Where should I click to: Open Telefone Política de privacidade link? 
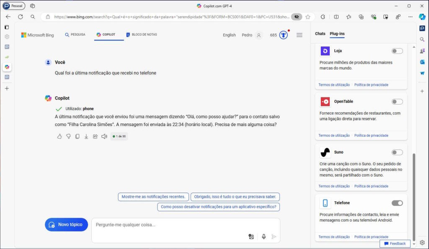(x=371, y=237)
